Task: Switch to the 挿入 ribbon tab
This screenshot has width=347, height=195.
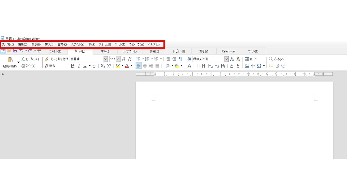Action: pos(105,51)
